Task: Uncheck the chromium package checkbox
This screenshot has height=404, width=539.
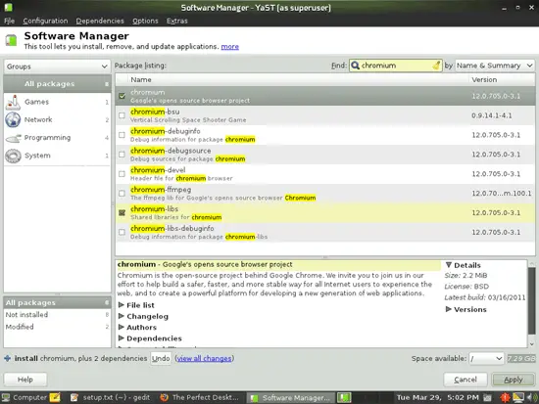Action: [122, 96]
